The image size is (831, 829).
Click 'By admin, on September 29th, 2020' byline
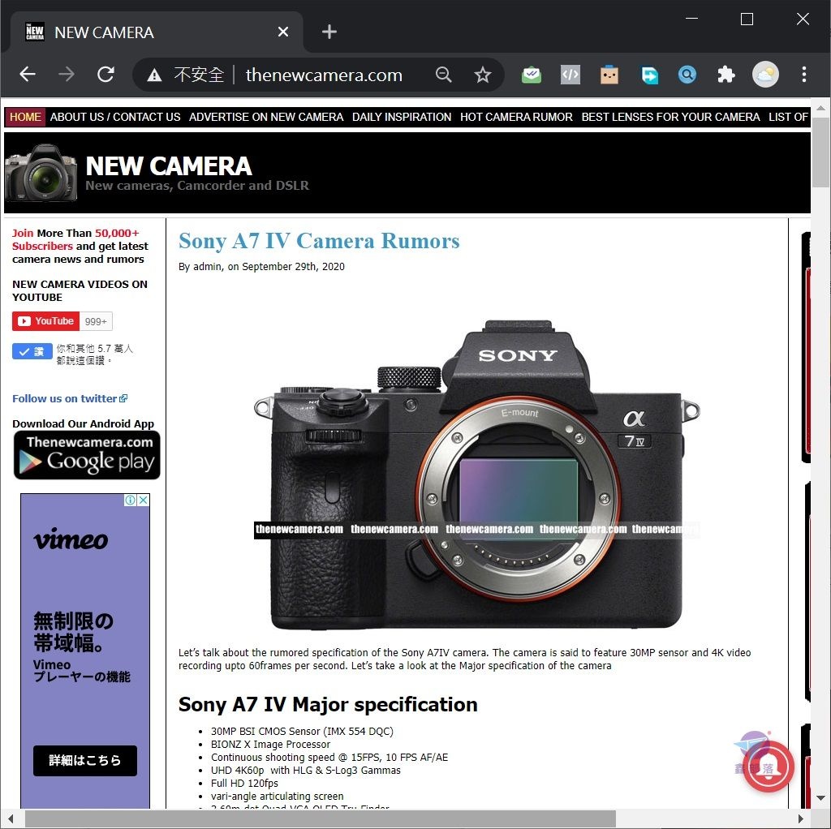pyautogui.click(x=261, y=266)
